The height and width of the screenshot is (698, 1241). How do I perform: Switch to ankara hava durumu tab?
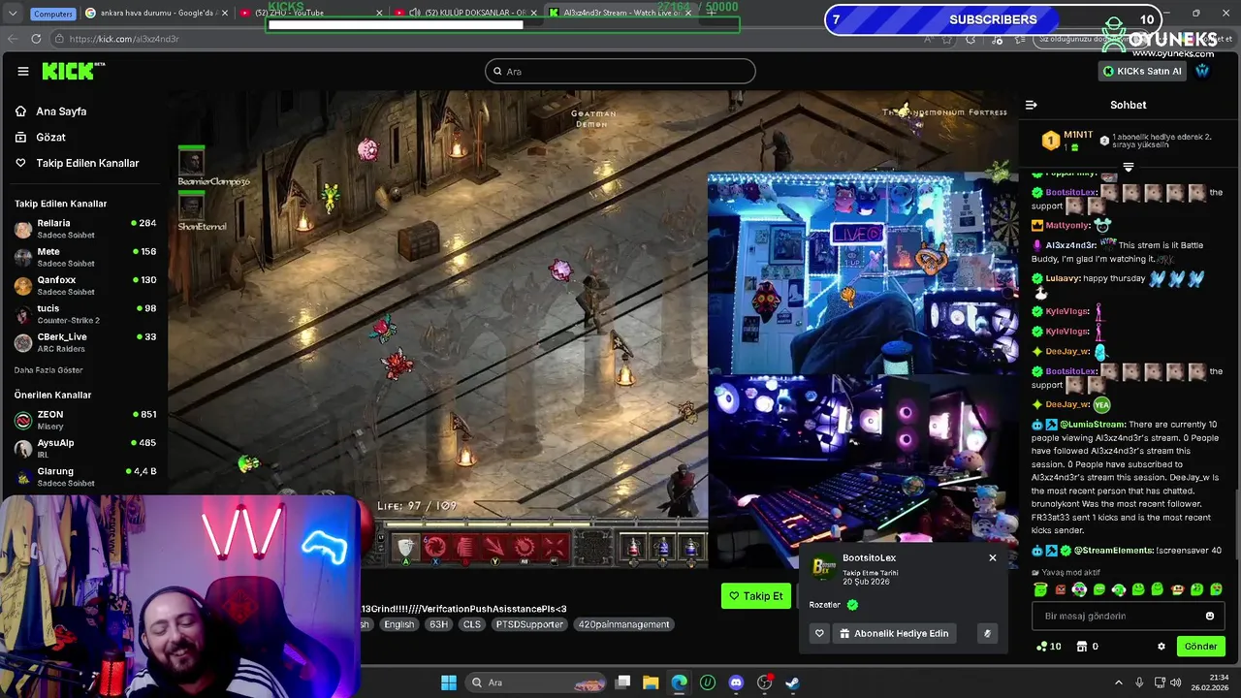coord(155,14)
